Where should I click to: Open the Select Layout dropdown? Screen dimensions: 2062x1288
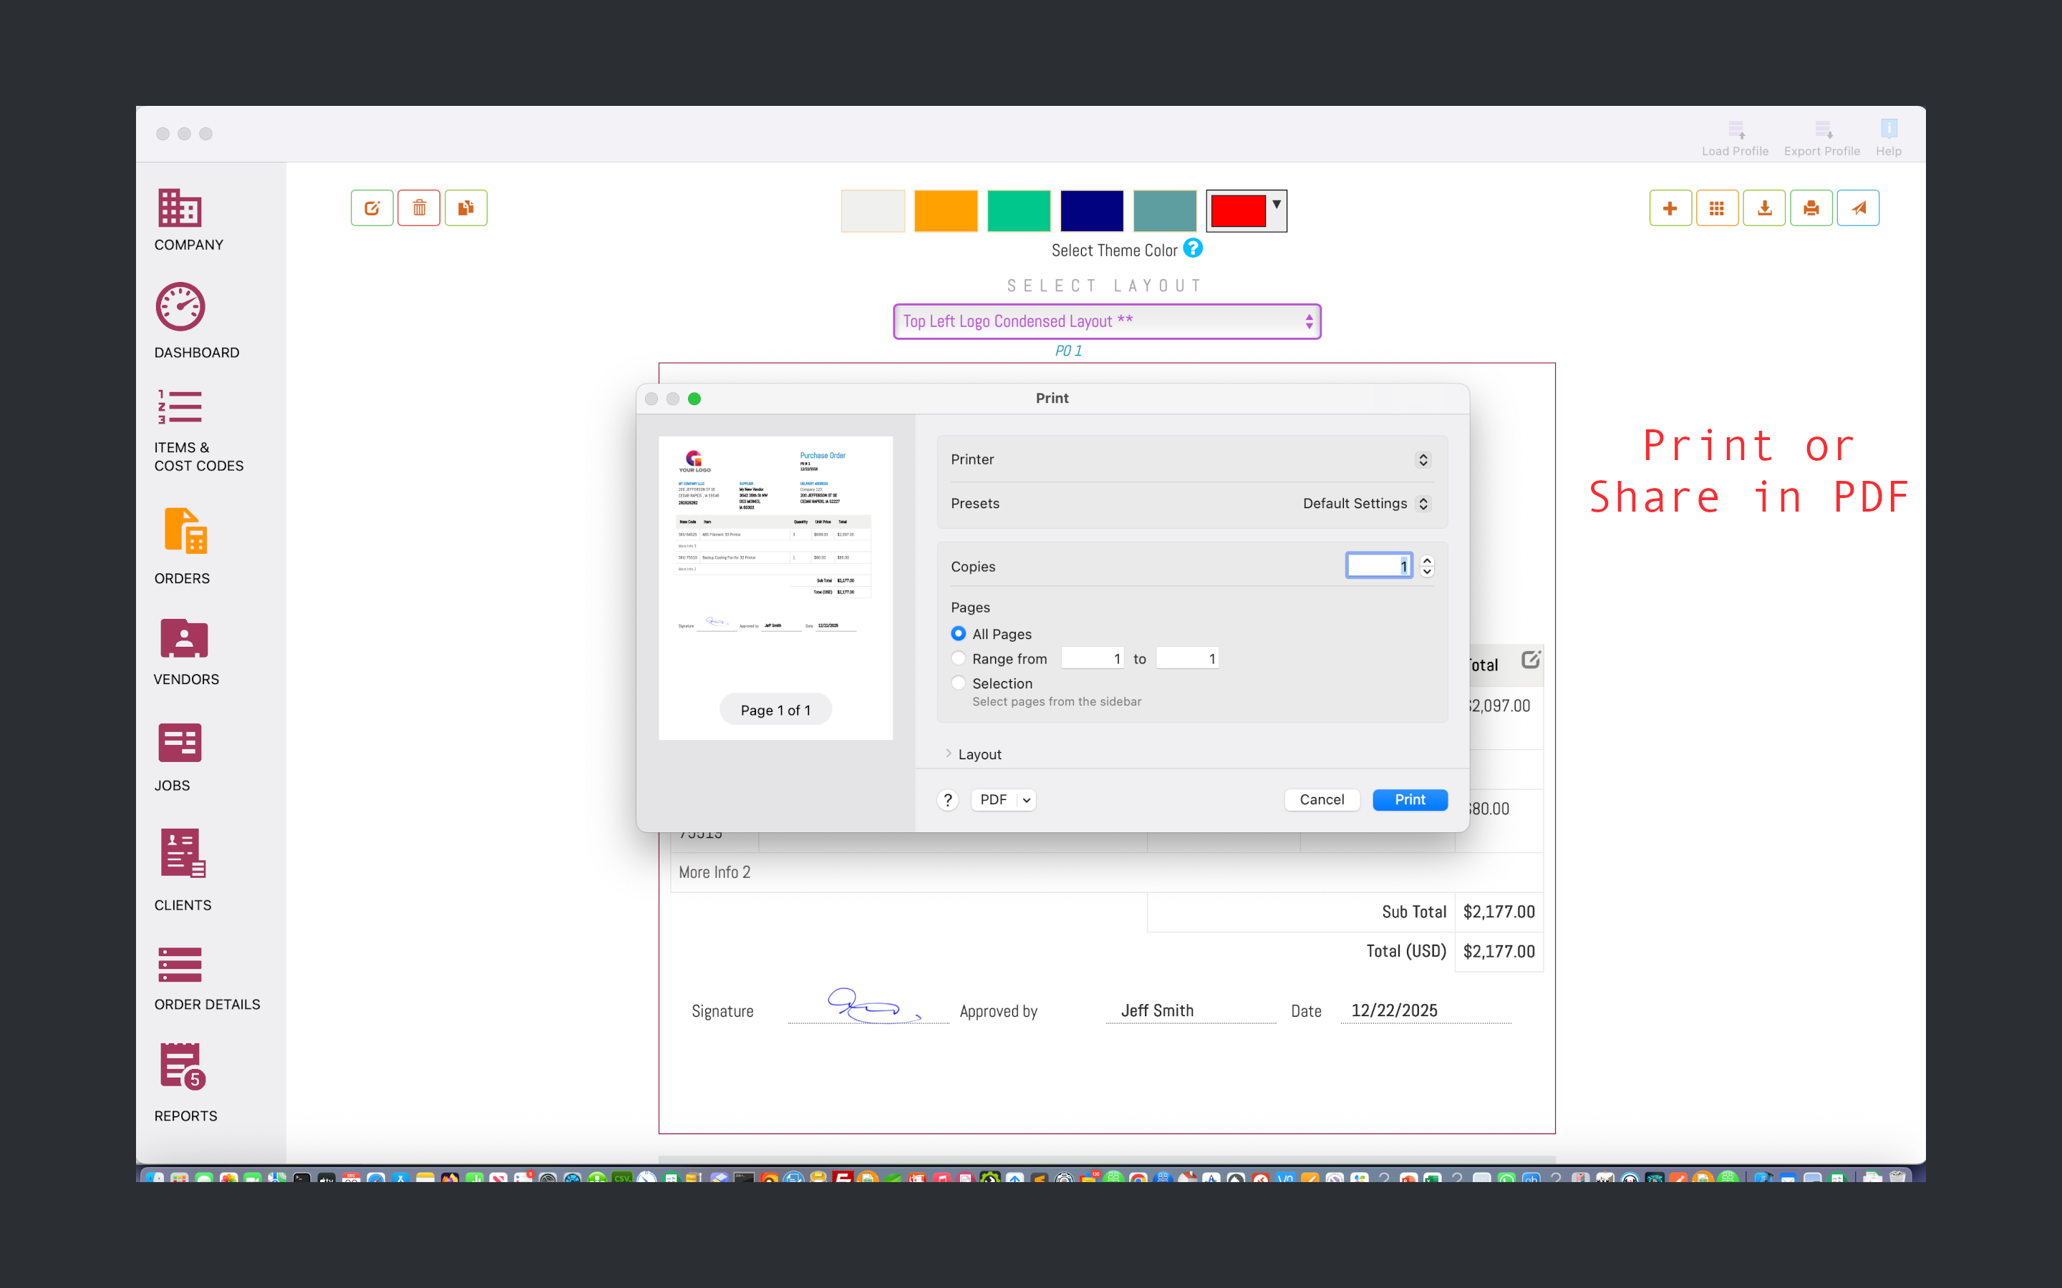click(x=1106, y=321)
